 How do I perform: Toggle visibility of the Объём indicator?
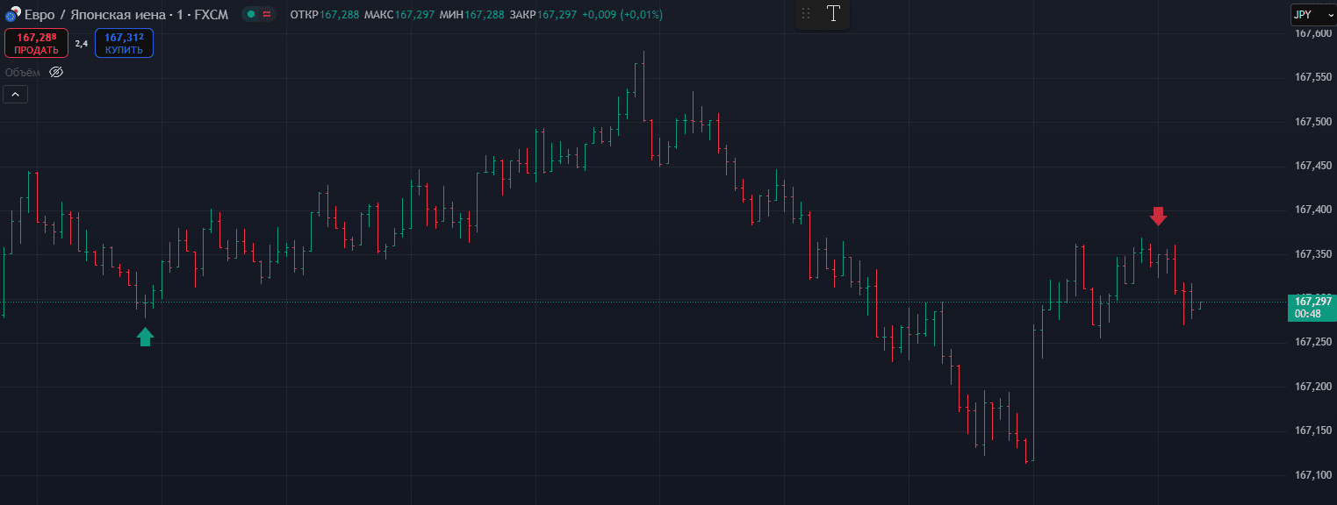(x=56, y=72)
